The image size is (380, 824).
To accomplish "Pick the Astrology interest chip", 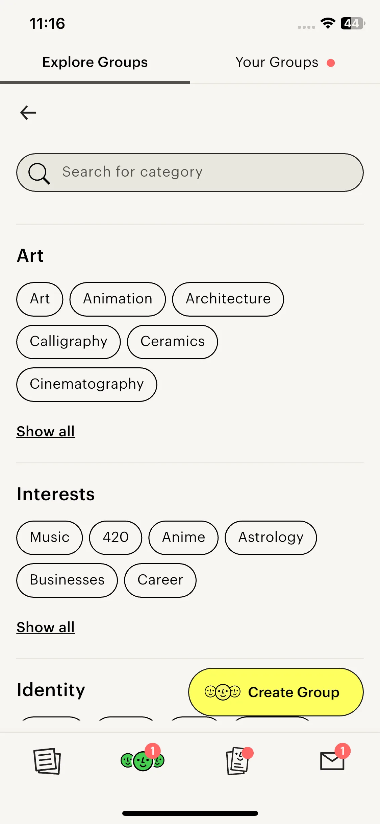I will click(271, 537).
